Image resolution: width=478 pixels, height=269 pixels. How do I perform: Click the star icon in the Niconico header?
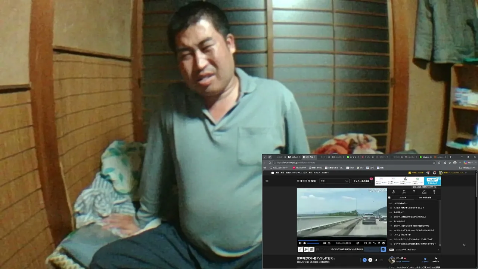tap(428, 173)
